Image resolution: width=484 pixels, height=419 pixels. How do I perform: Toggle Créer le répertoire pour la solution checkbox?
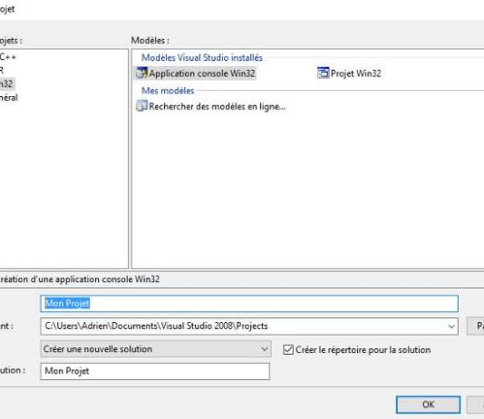tap(288, 349)
